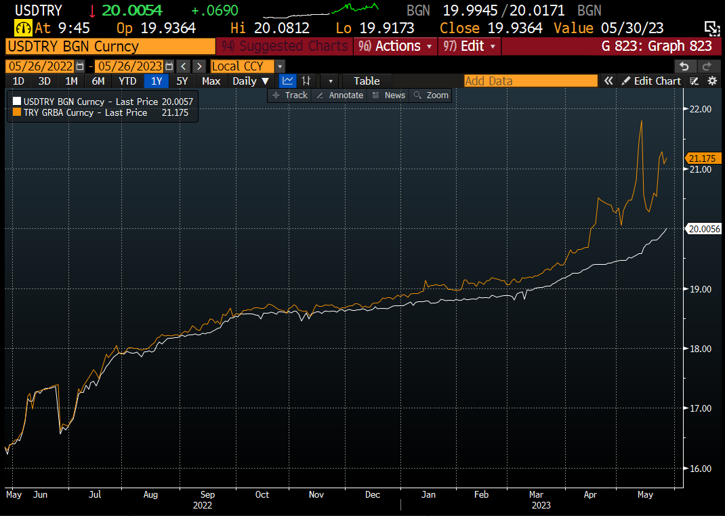Switch to the 5Y time range tab

(x=181, y=81)
